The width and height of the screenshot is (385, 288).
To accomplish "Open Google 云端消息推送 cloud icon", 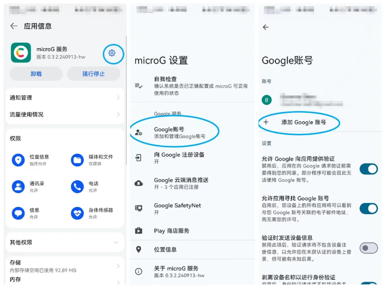I will point(138,183).
